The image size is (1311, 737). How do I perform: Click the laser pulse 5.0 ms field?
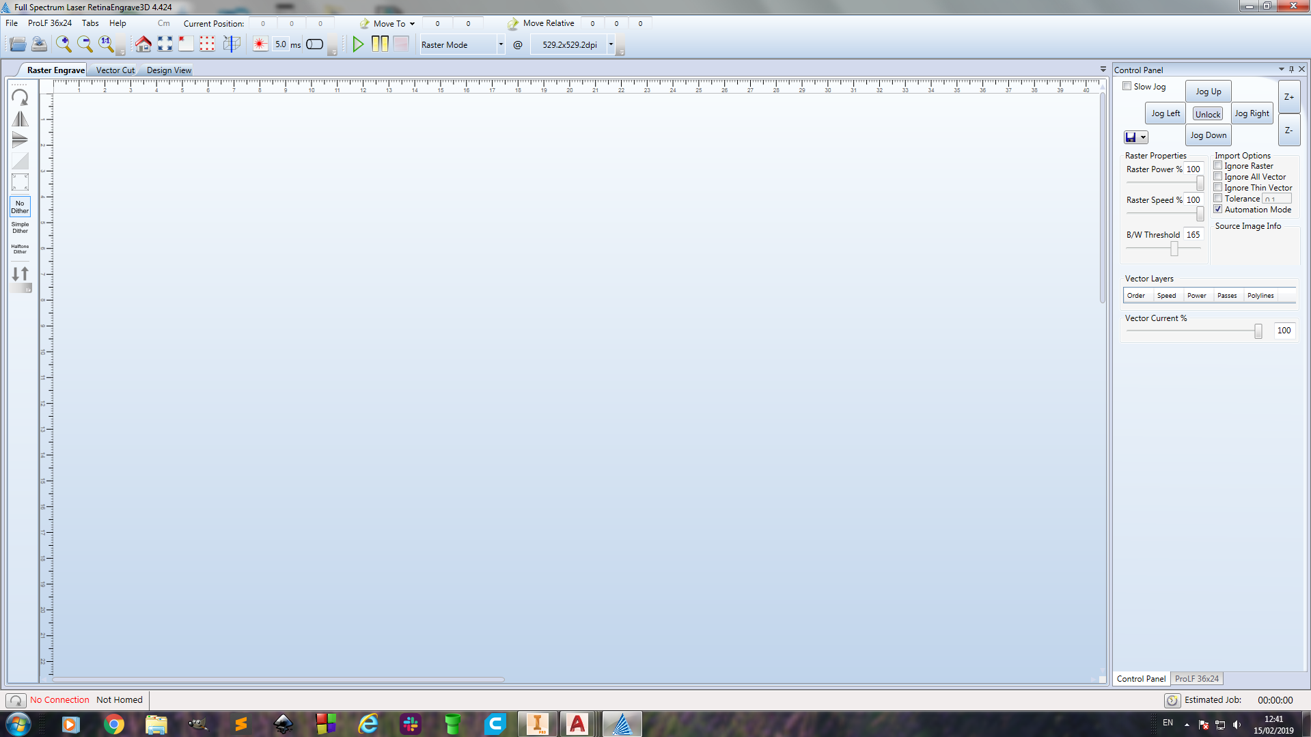click(x=281, y=44)
